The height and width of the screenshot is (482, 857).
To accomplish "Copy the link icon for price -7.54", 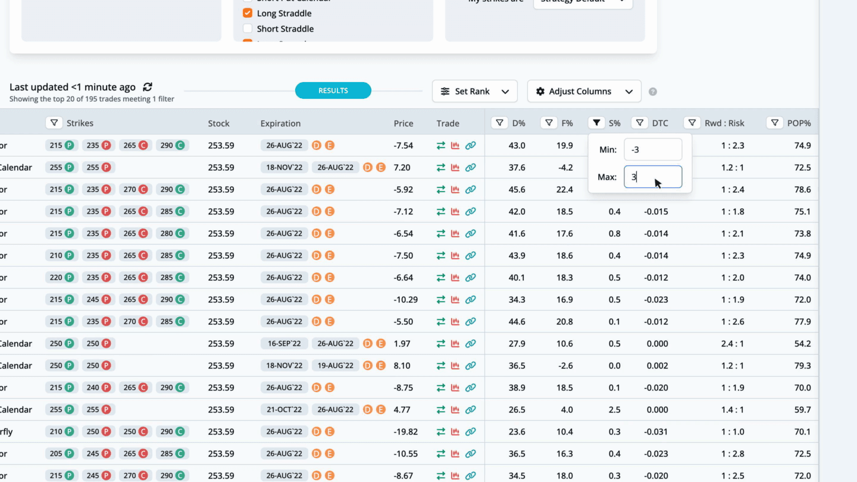I will (x=470, y=145).
